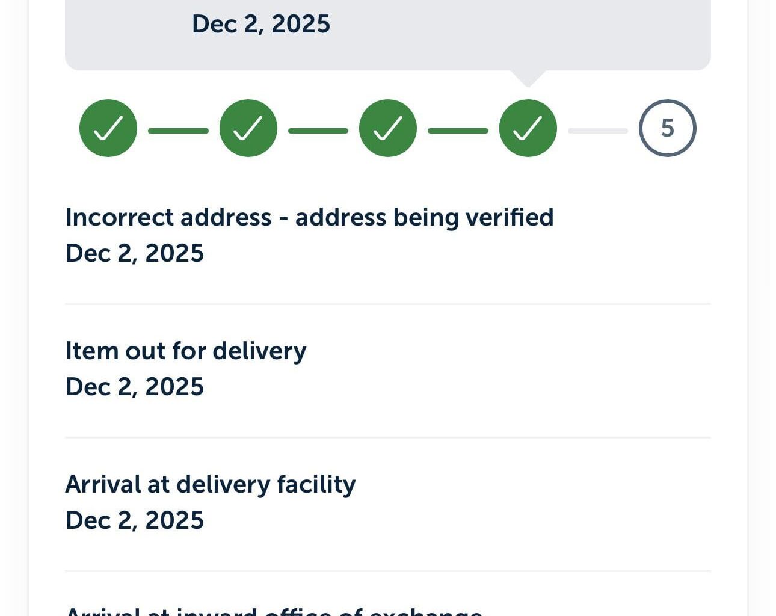Click the first completed checkmark step
Screen dimensions: 776x616
[108, 128]
